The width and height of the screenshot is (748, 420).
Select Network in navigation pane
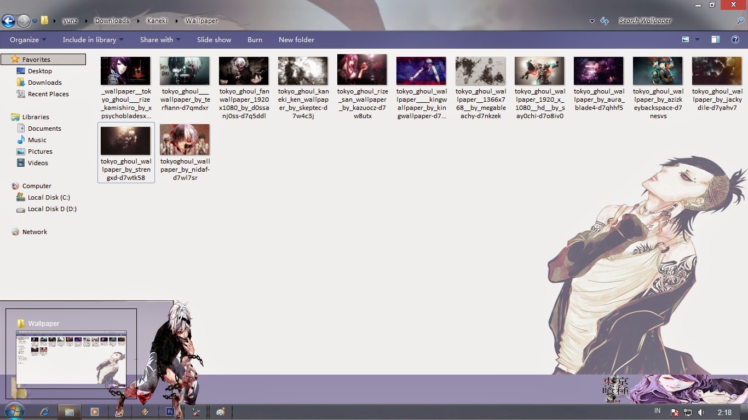coord(34,232)
